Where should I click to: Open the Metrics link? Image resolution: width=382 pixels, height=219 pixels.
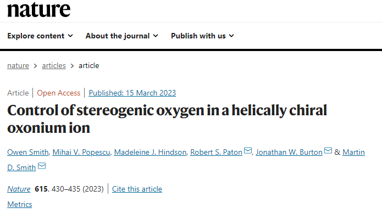(x=19, y=204)
